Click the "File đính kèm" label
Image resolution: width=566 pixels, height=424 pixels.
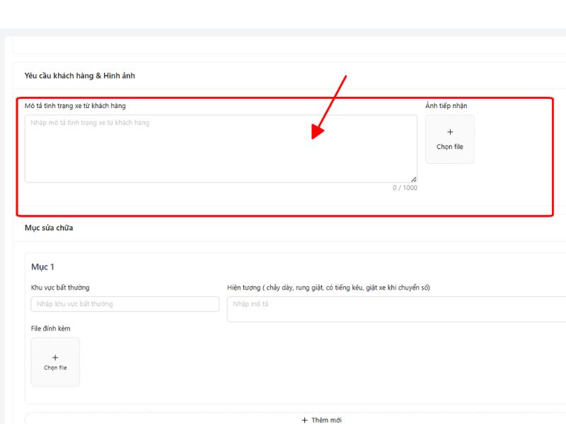pyautogui.click(x=51, y=329)
